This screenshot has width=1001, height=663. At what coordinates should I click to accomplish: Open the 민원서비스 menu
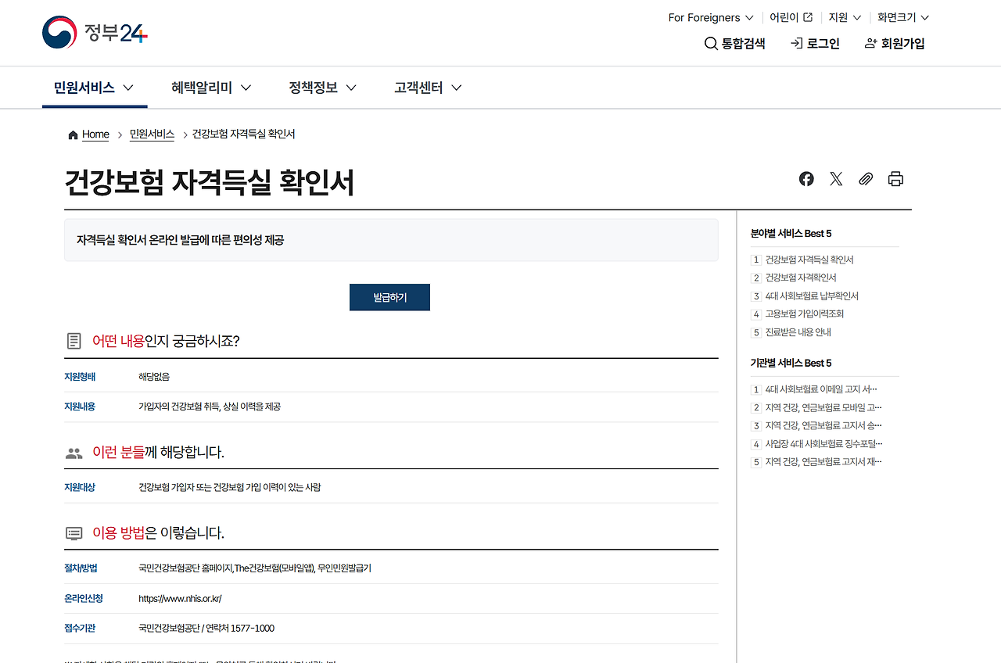95,88
